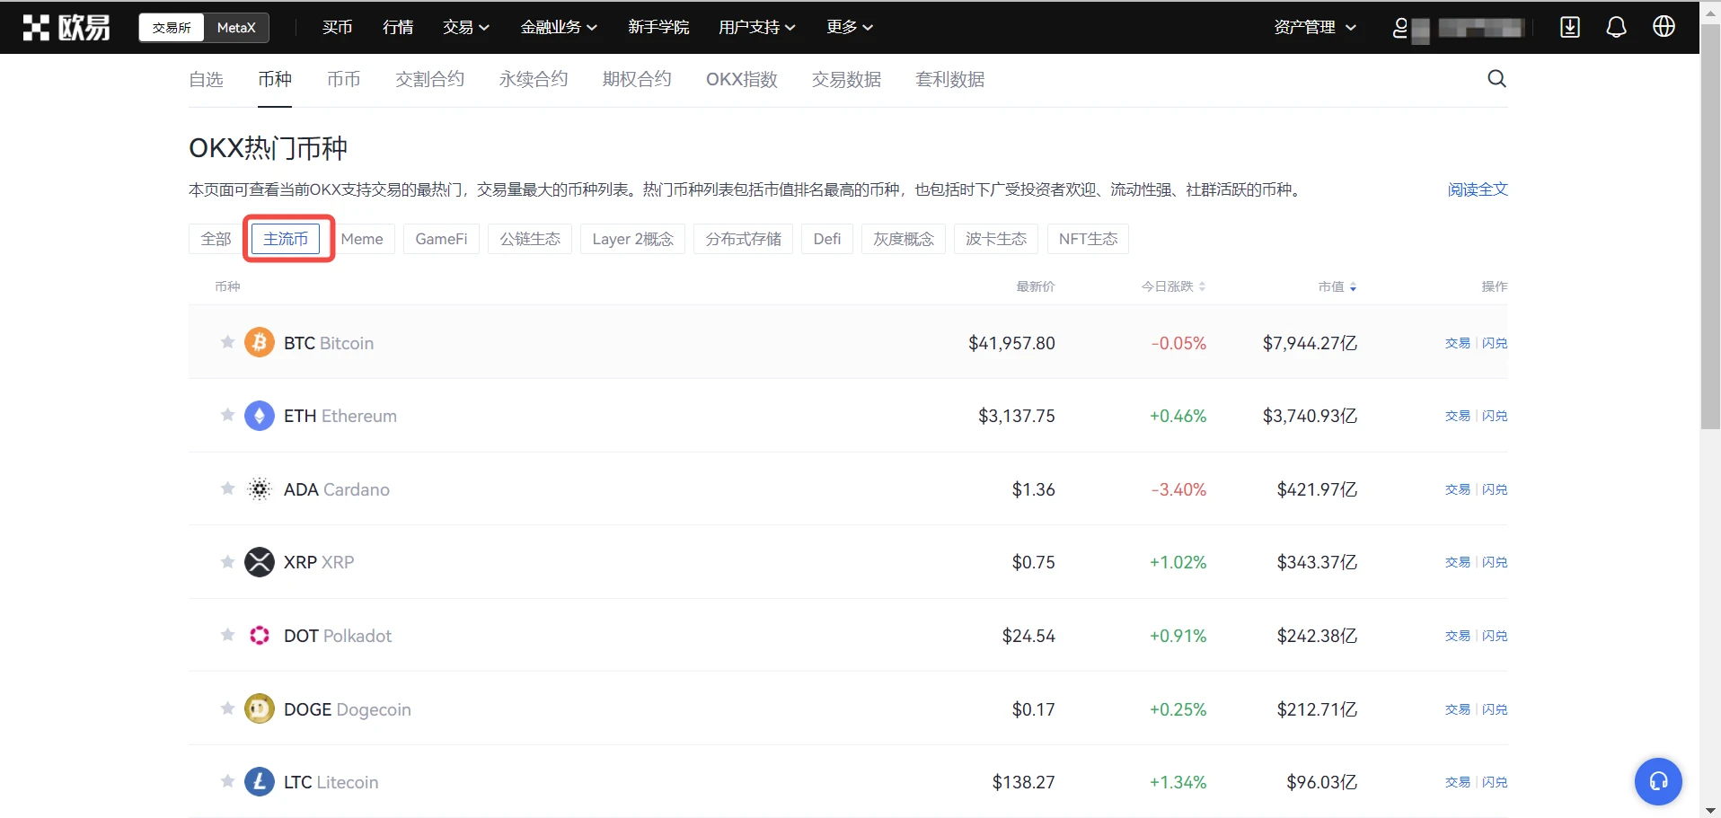The height and width of the screenshot is (818, 1721).
Task: Open language selection with the globe icon
Action: [1664, 27]
